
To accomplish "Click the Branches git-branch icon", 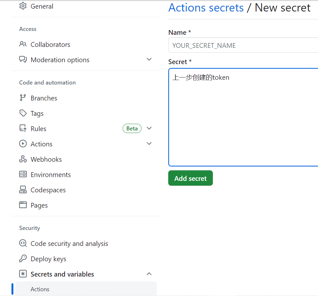I will coord(23,98).
